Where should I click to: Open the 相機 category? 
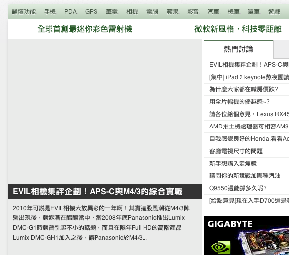tap(132, 12)
